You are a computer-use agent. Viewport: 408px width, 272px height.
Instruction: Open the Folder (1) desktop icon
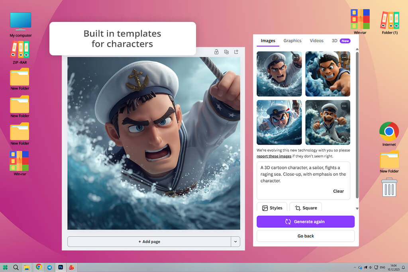point(390,22)
